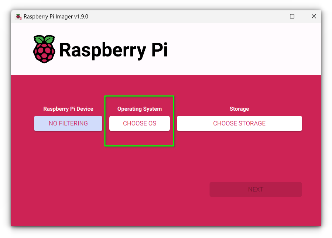The image size is (332, 238).
Task: Open the CHOOSE STORAGE selection list
Action: (x=239, y=124)
